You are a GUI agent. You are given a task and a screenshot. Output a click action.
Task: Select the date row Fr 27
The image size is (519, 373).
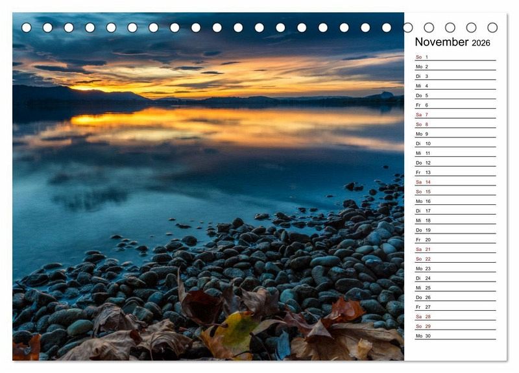[455, 306]
